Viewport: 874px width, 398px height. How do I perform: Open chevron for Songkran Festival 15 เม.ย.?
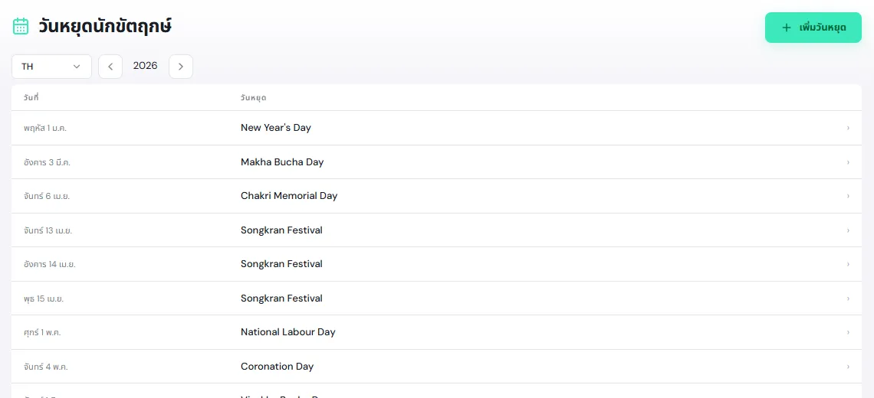point(849,298)
